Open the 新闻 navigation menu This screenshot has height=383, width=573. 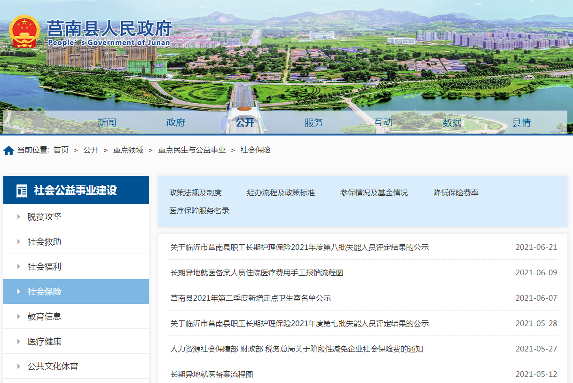point(106,123)
